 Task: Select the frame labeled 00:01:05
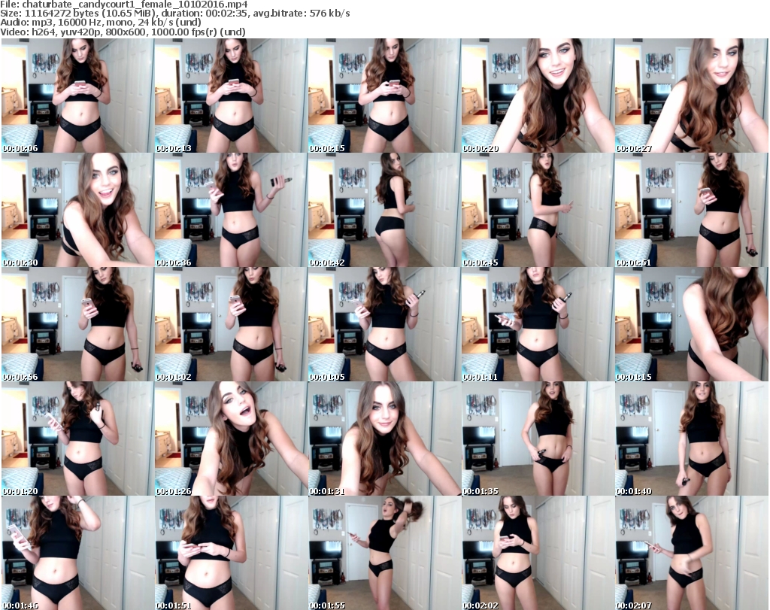(384, 324)
